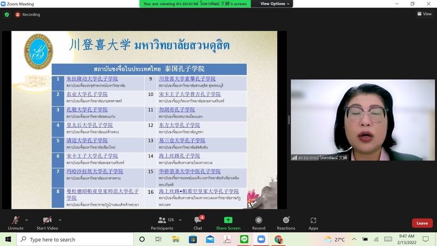
Task: Click the green encryption shield icon
Action: click(x=7, y=14)
